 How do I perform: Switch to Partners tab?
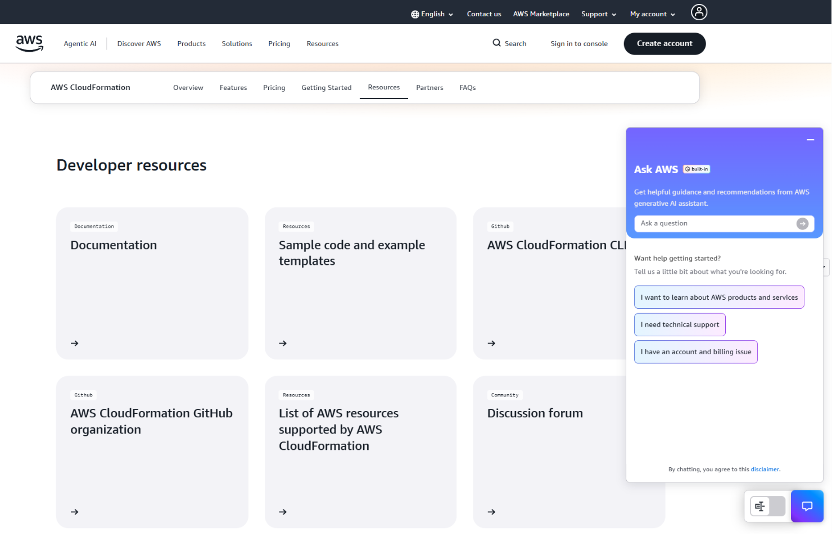point(429,88)
